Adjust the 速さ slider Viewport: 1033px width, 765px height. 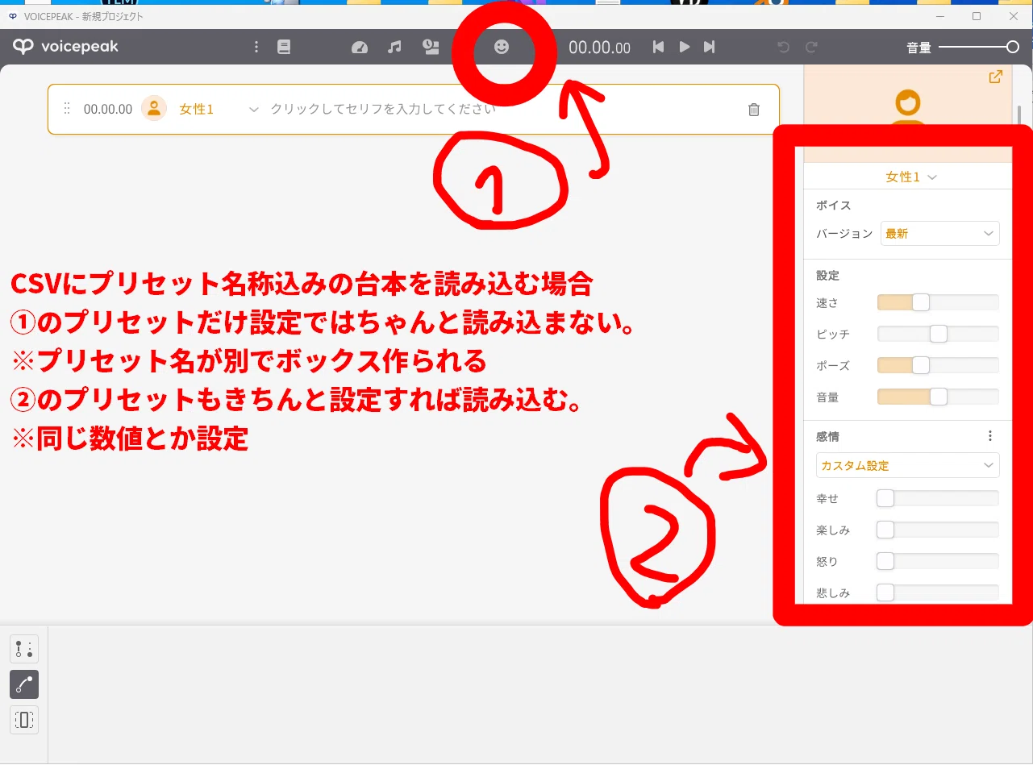click(x=938, y=302)
